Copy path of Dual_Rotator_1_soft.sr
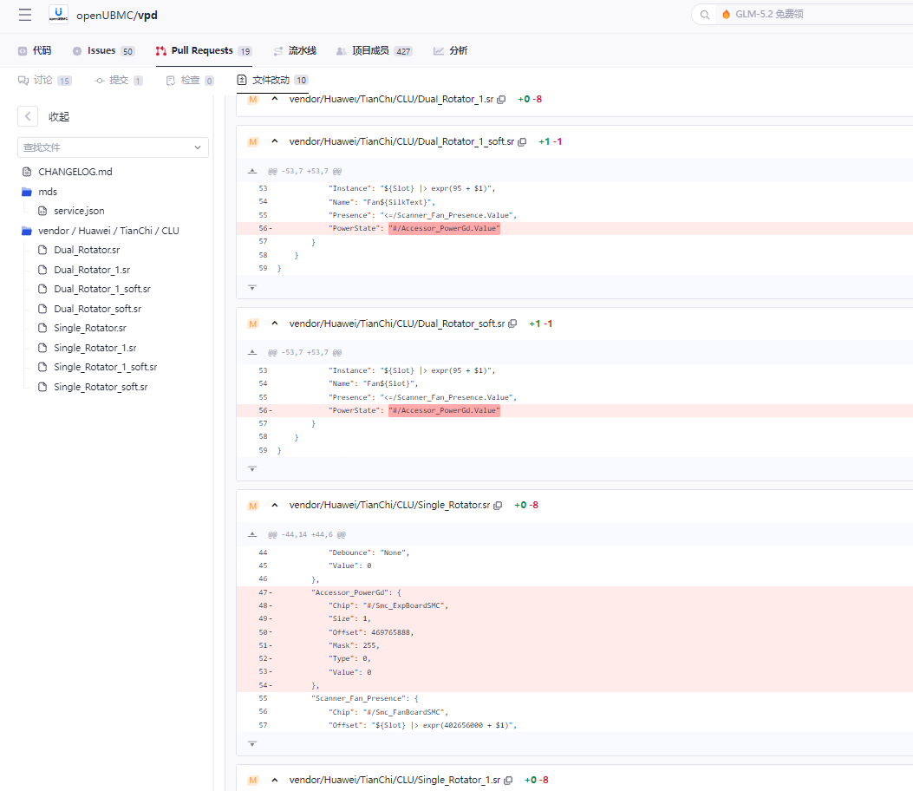Viewport: 913px width, 791px height. (x=522, y=142)
